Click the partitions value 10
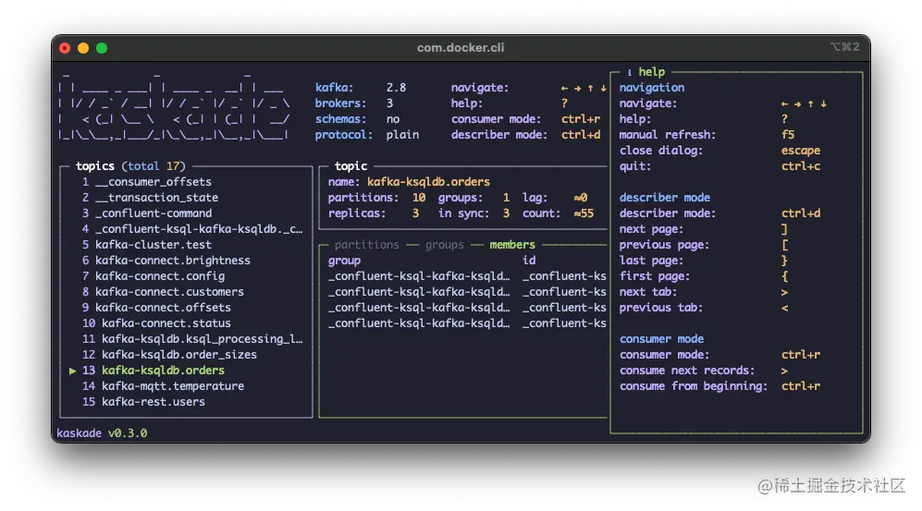 tap(419, 198)
